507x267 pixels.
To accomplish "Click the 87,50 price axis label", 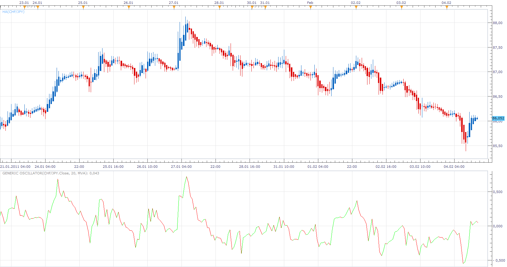I will [498, 48].
